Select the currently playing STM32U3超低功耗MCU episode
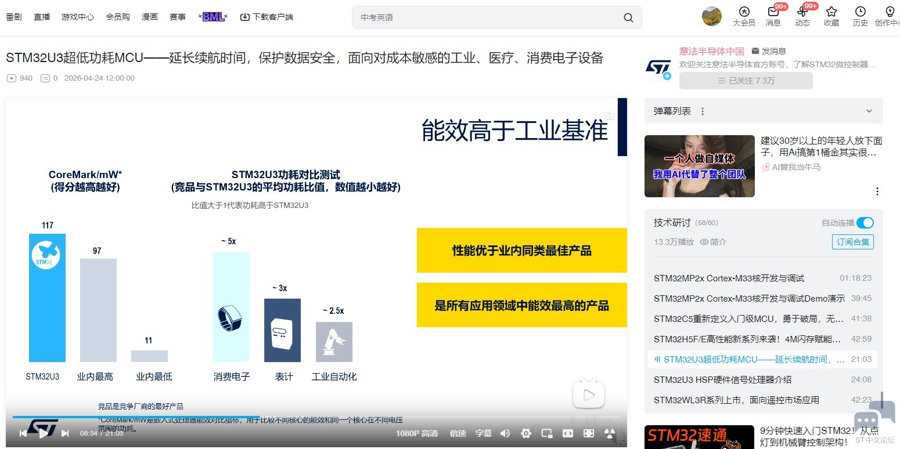This screenshot has width=900, height=449. click(762, 359)
